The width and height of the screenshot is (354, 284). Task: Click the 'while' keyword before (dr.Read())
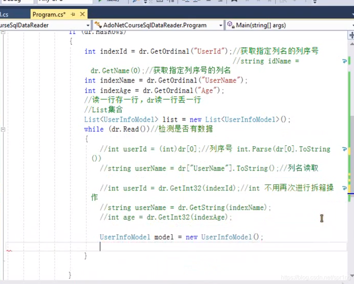(x=94, y=129)
